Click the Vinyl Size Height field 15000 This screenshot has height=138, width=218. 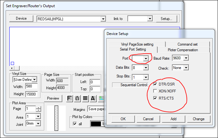tap(31, 94)
